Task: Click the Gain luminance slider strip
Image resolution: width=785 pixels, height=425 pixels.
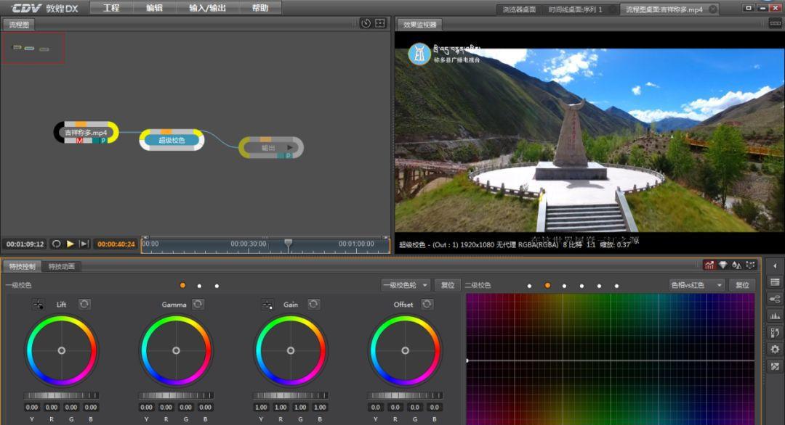Action: (x=290, y=395)
